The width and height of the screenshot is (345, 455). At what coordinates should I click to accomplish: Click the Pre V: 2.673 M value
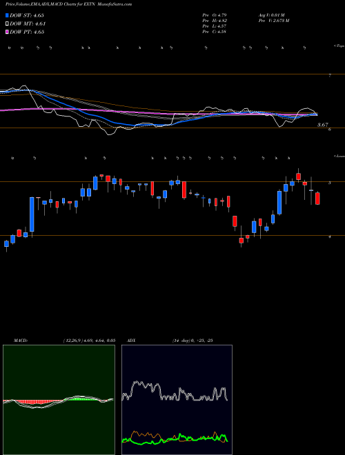[274, 21]
